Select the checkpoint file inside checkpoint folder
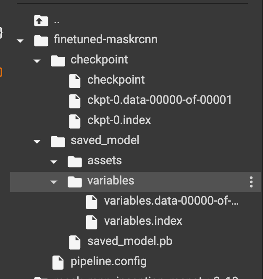This screenshot has height=279, width=263. [116, 80]
